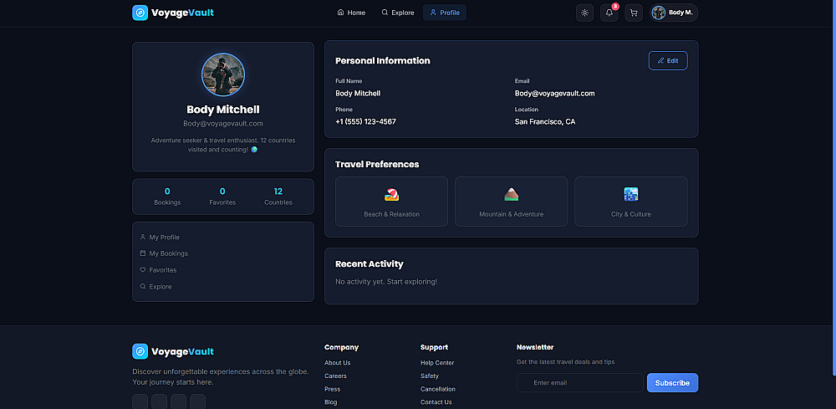Click the phone number +1 (555) 123-4567
The height and width of the screenshot is (409, 836).
(366, 122)
